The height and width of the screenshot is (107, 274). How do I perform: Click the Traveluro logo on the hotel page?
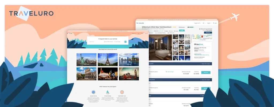point(140,23)
